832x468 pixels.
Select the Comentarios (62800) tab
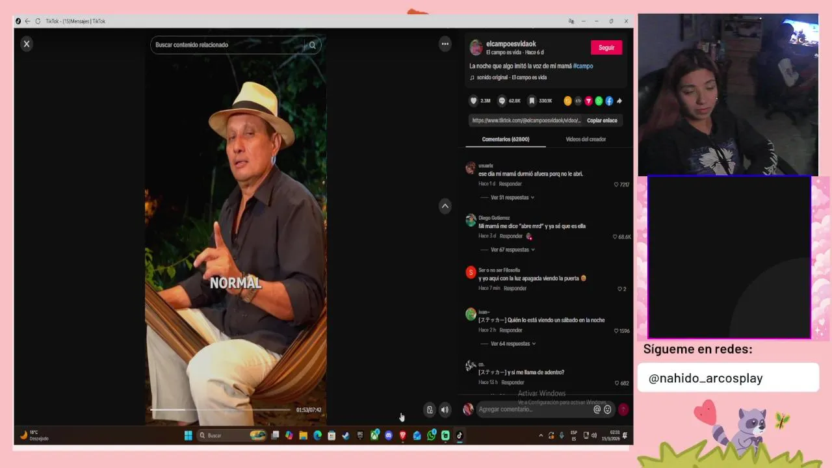point(506,139)
